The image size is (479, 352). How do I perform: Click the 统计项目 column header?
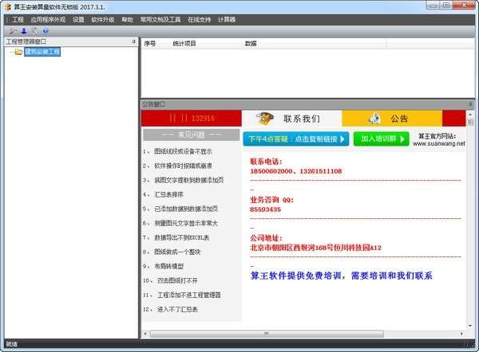184,44
